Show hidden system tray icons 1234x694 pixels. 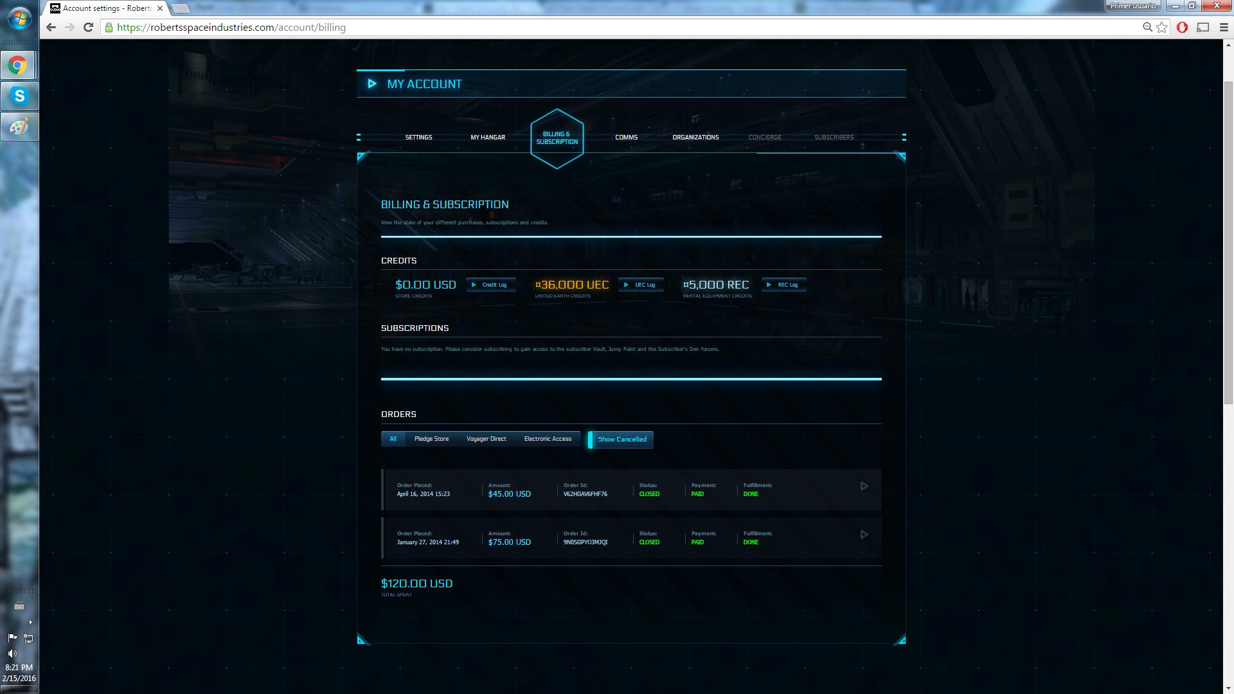tap(30, 622)
